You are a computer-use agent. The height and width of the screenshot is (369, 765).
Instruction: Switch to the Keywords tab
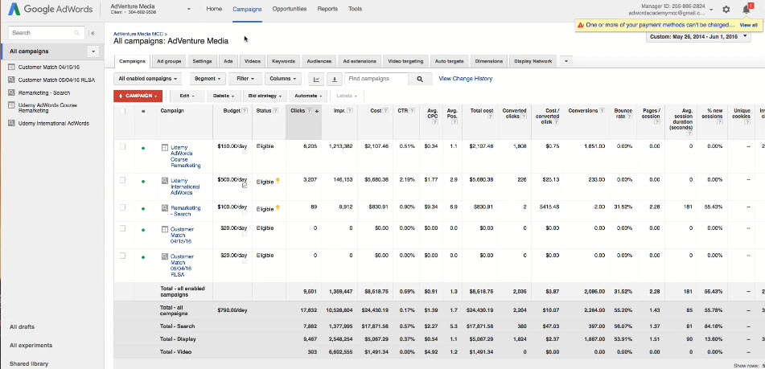click(283, 61)
